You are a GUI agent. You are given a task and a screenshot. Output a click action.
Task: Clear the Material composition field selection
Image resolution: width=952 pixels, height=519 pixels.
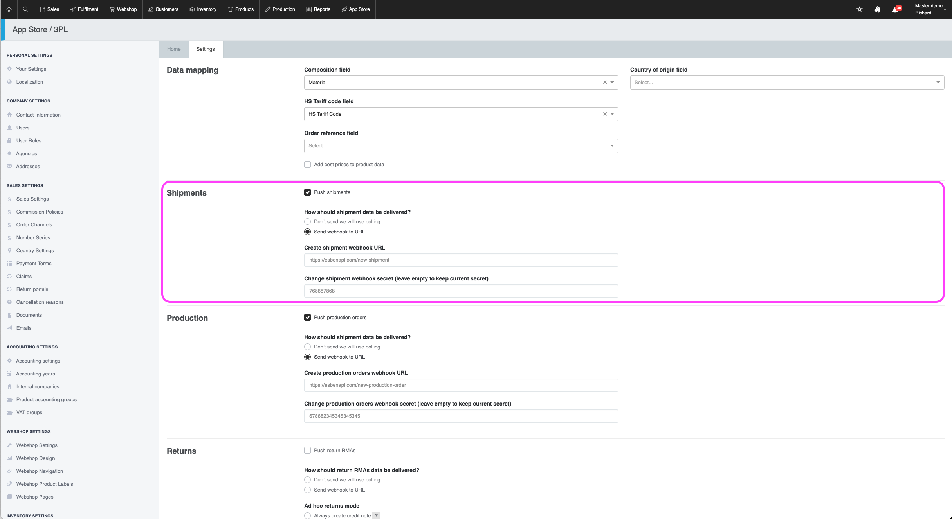(x=605, y=82)
